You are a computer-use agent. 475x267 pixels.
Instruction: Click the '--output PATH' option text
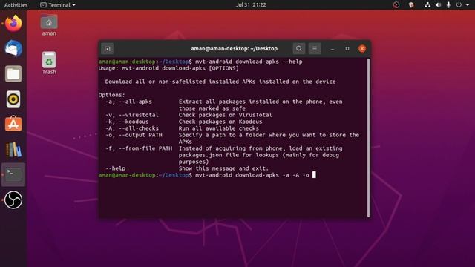[140, 135]
